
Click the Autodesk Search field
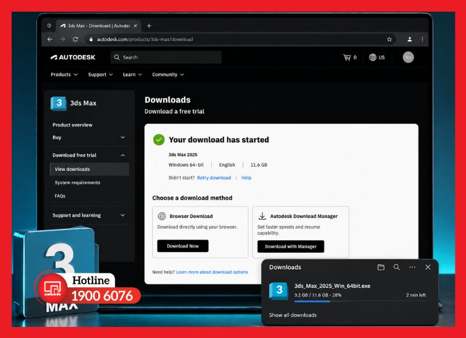[x=167, y=57]
